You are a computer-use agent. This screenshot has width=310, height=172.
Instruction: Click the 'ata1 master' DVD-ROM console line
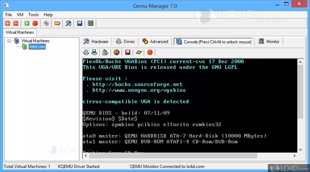(x=160, y=142)
